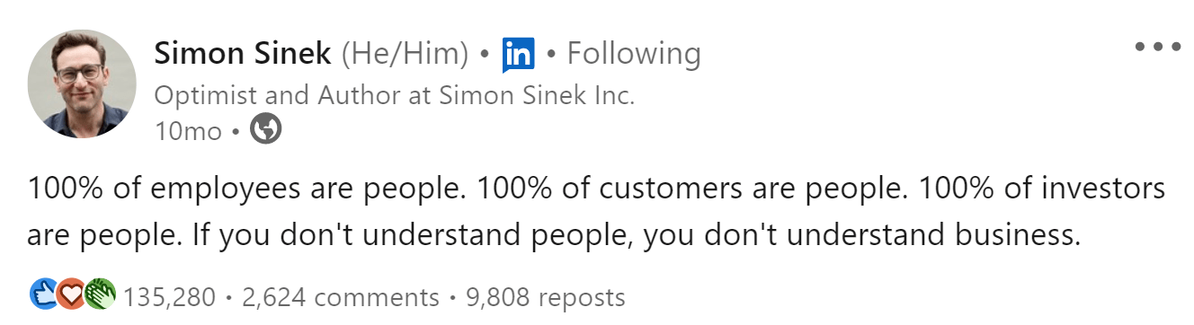Image resolution: width=1194 pixels, height=325 pixels.
Task: Click the Simon Sinek author name
Action: [244, 54]
